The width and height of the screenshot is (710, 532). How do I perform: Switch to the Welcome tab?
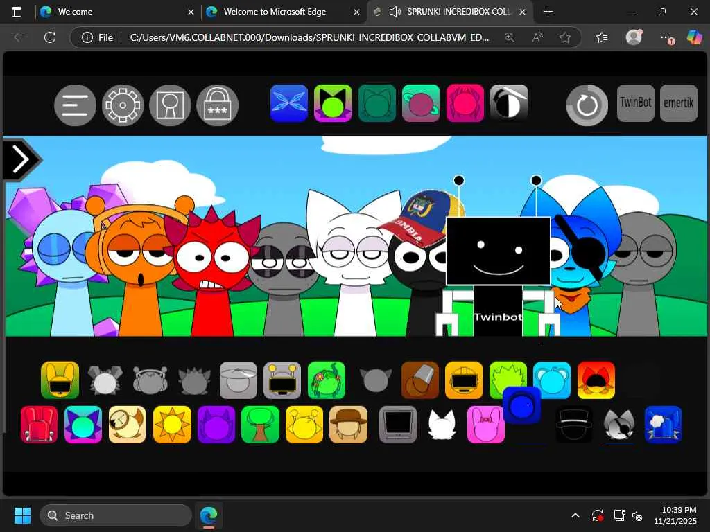(x=118, y=12)
